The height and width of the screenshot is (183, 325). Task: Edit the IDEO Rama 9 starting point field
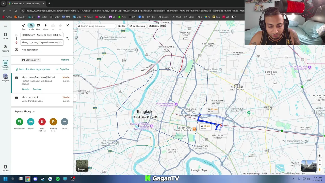(x=42, y=35)
